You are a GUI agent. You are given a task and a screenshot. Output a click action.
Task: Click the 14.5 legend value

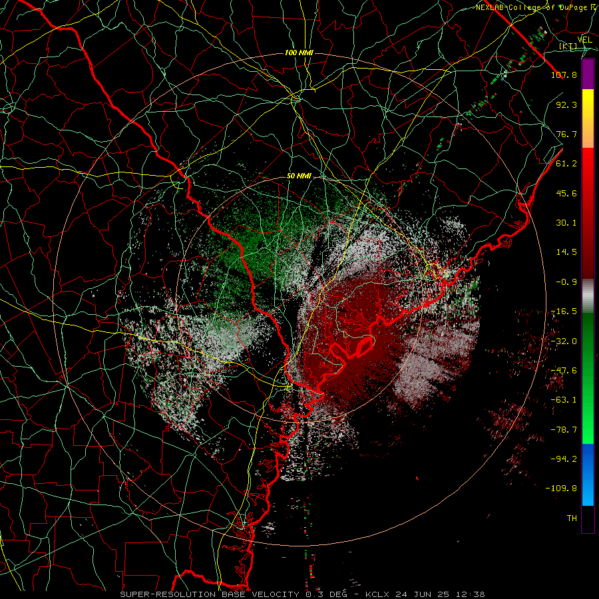point(566,252)
